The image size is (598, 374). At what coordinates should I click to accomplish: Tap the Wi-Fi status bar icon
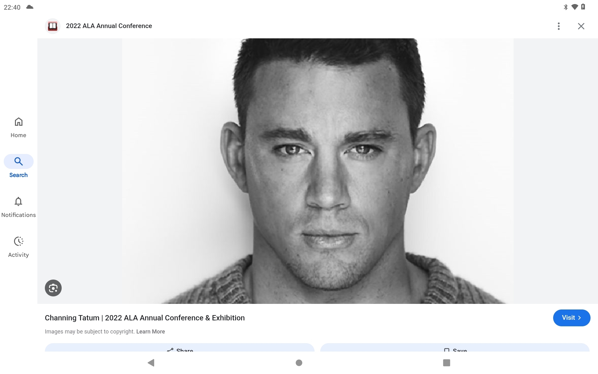click(575, 7)
